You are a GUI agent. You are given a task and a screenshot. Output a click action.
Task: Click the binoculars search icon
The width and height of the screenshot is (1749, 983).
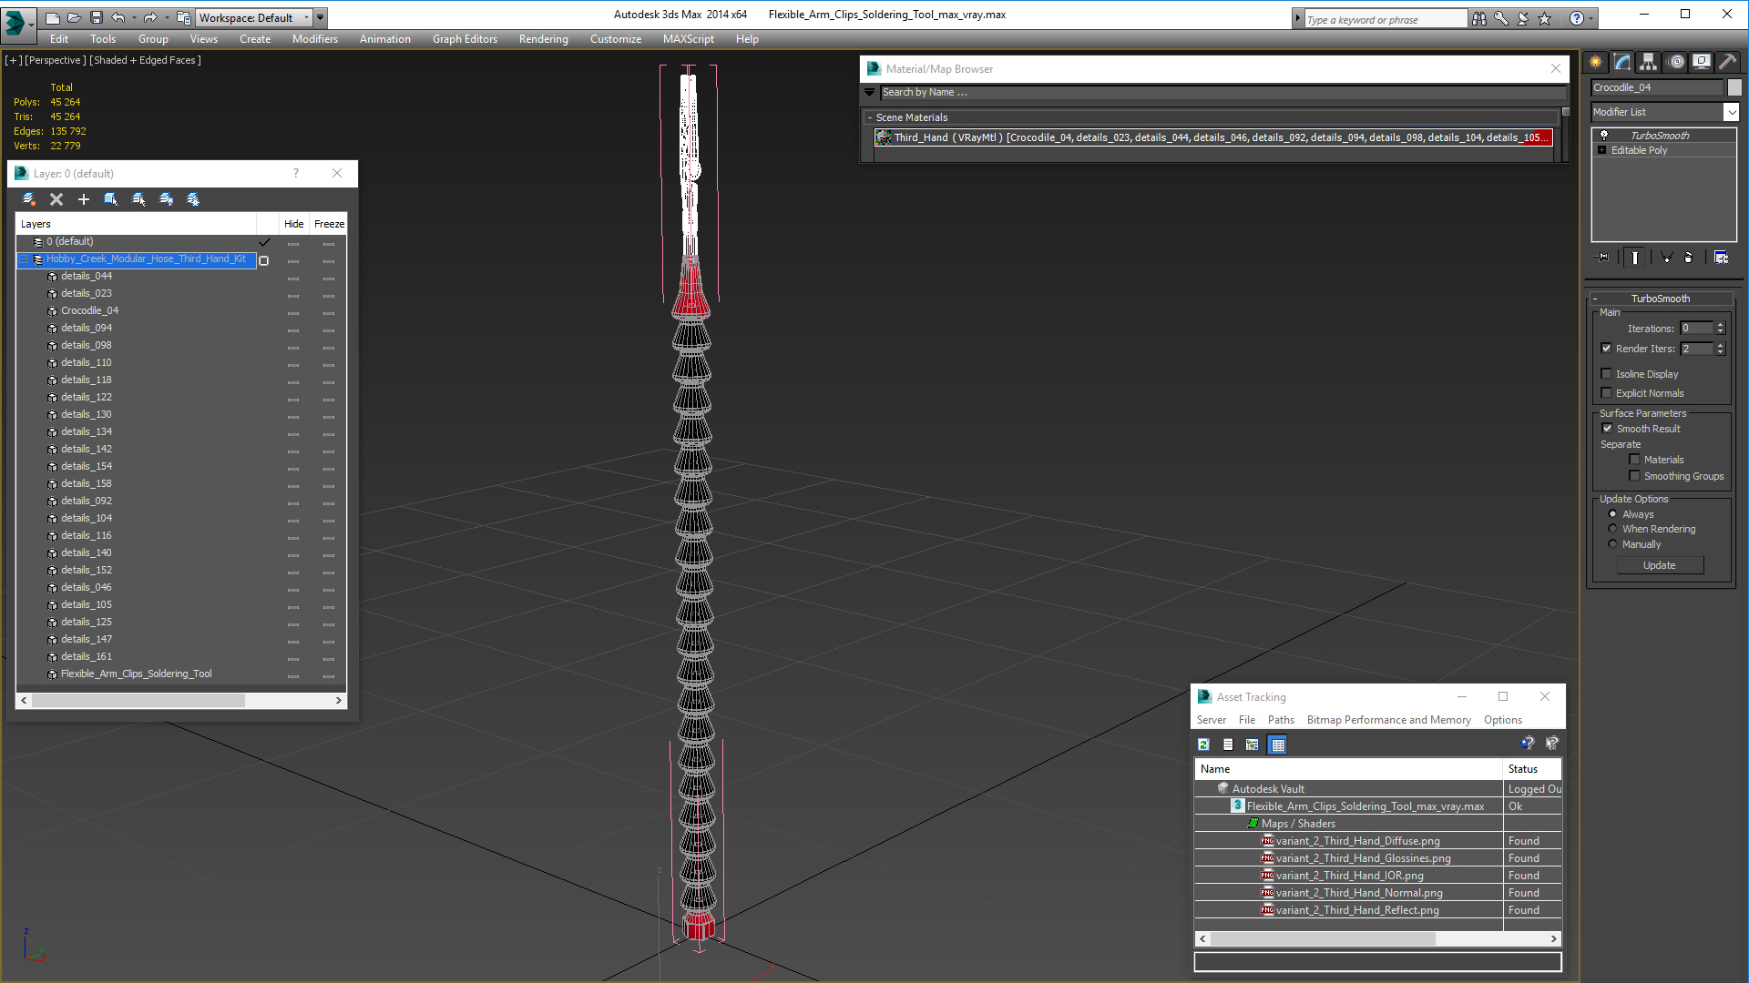1478,18
